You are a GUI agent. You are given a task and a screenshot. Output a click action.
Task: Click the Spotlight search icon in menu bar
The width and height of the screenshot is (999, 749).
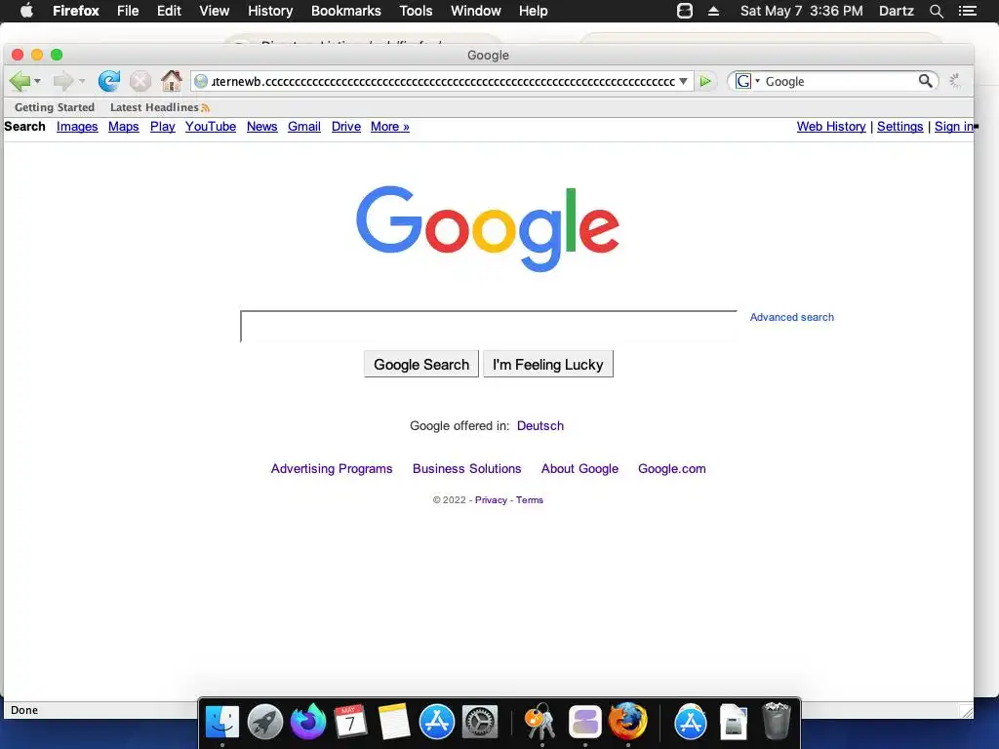click(x=937, y=11)
